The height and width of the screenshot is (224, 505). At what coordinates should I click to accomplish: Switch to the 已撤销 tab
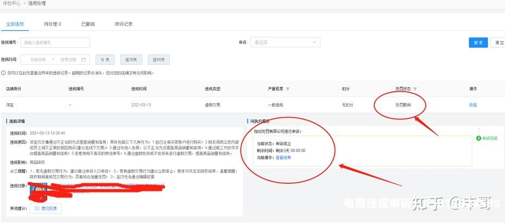click(x=88, y=24)
